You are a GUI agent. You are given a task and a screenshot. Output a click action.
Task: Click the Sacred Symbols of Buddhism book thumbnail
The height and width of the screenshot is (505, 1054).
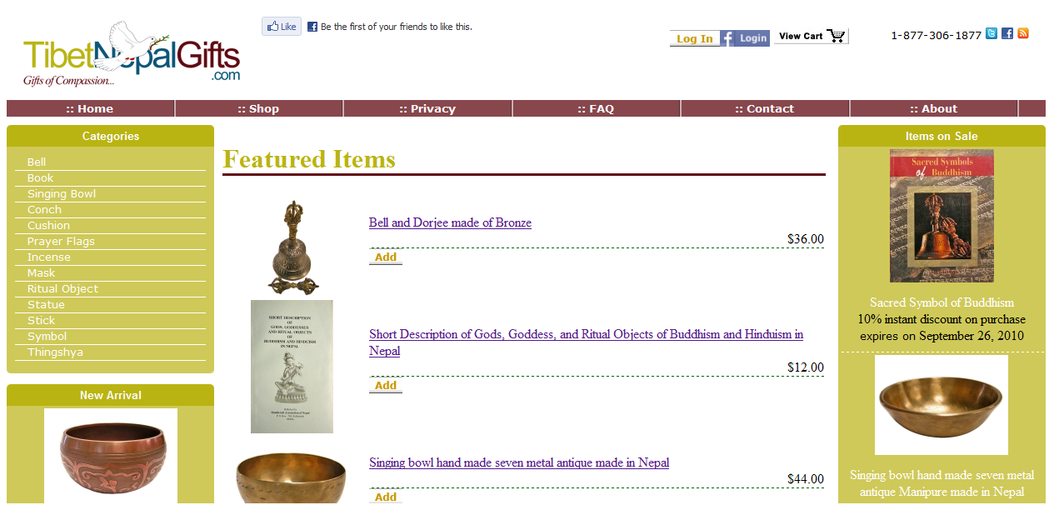(942, 217)
